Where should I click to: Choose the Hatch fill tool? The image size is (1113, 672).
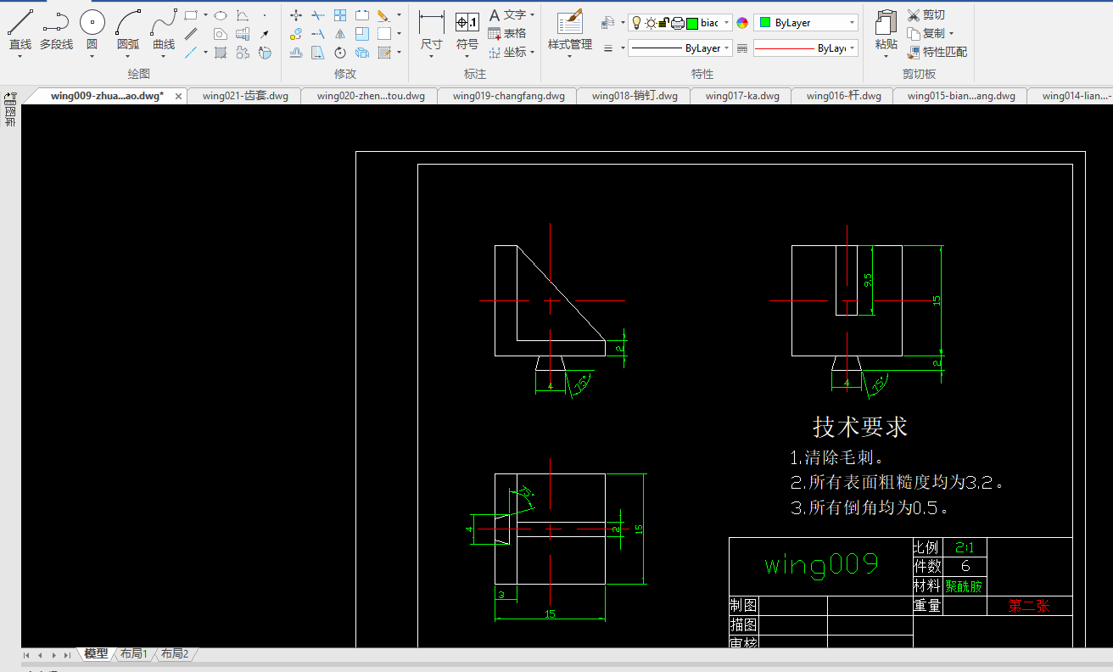[x=221, y=53]
